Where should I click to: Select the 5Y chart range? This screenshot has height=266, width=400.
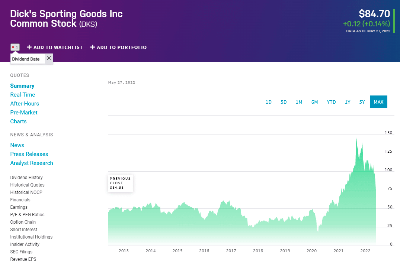pos(362,102)
